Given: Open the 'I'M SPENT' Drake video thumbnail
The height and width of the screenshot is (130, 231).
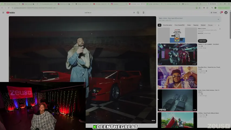Looking at the screenshot, I should pos(177,54).
